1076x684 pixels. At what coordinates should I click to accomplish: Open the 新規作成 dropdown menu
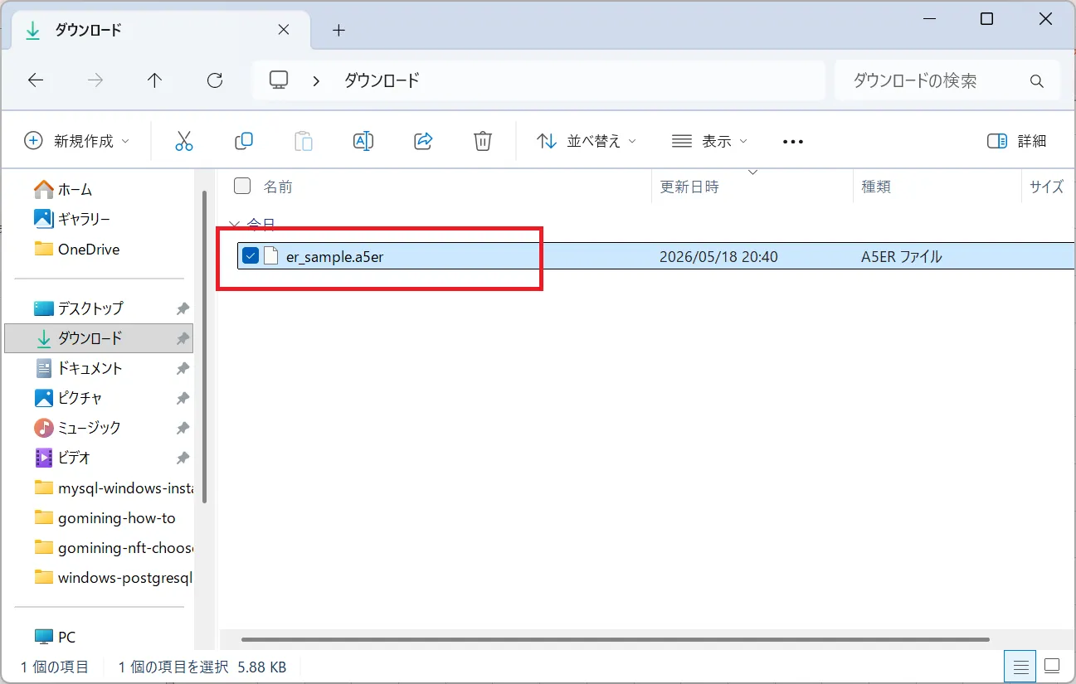point(77,141)
